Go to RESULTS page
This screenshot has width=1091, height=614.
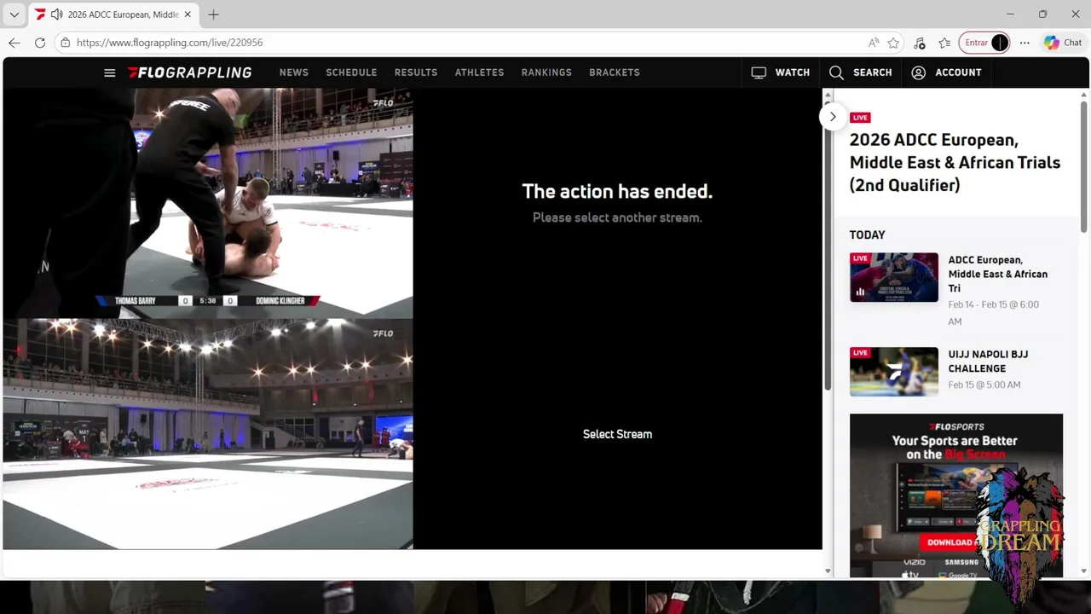click(x=416, y=72)
